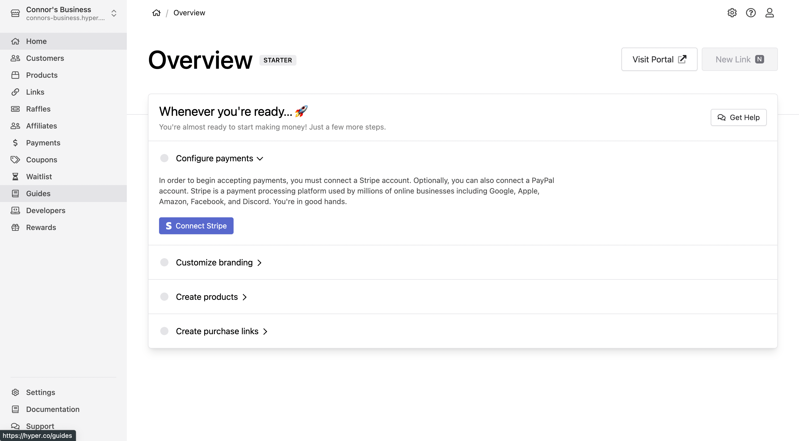Viewport: 799px width, 441px height.
Task: Open the Developers menu item
Action: pos(46,210)
